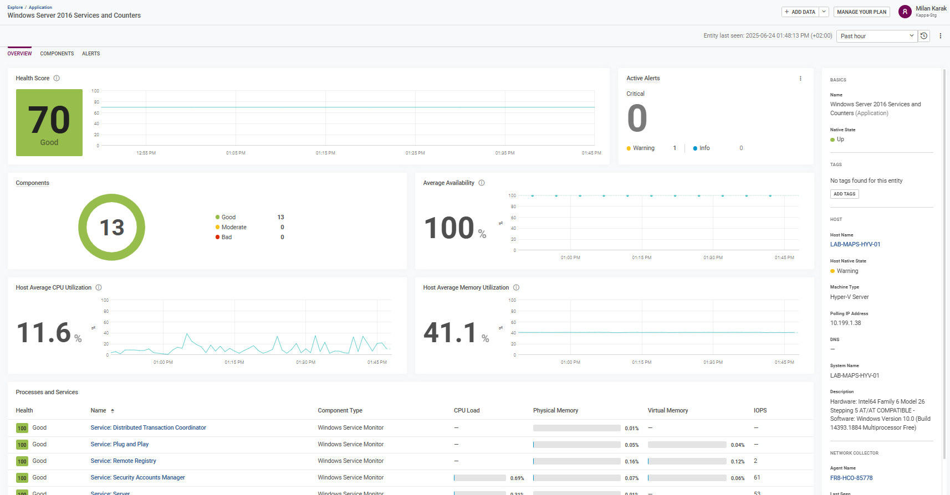Click the user avatar icon
The image size is (950, 495).
coord(905,12)
